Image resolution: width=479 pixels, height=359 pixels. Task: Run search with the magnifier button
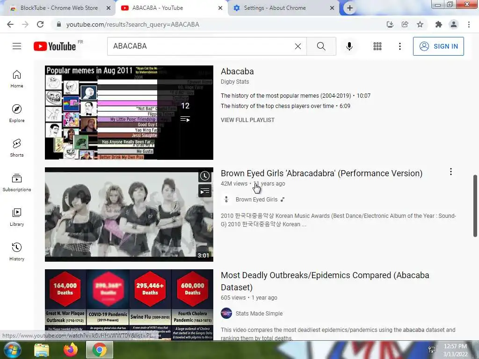coord(321,46)
